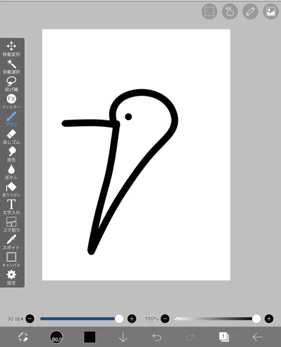Image resolution: width=281 pixels, height=347 pixels.
Task: Increase brush thickness with plus button
Action: [132, 318]
